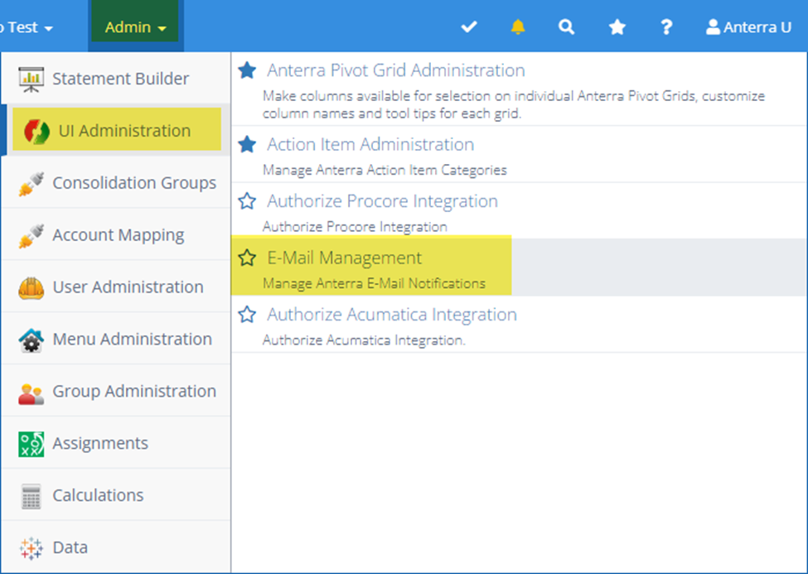
Task: Select Group Administration menu item
Action: (116, 391)
